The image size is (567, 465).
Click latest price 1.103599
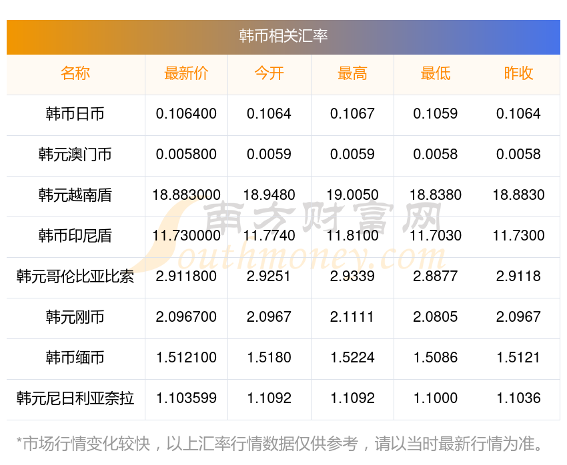[186, 398]
